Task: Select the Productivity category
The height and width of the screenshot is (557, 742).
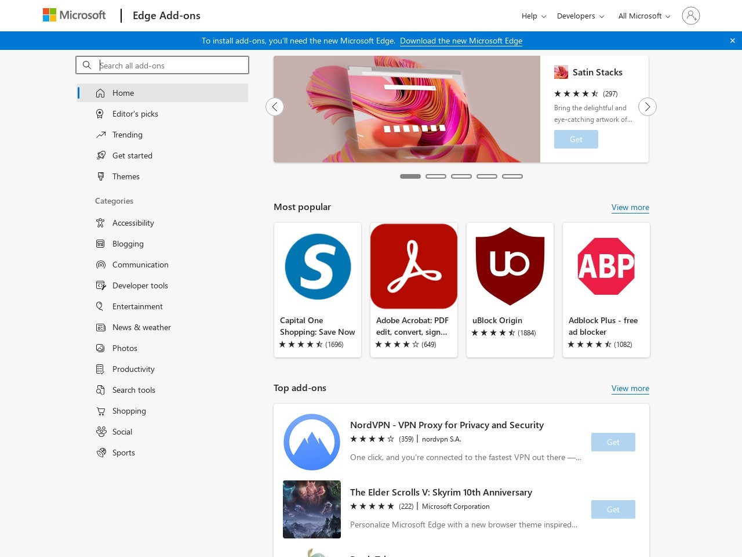Action: (x=162, y=369)
